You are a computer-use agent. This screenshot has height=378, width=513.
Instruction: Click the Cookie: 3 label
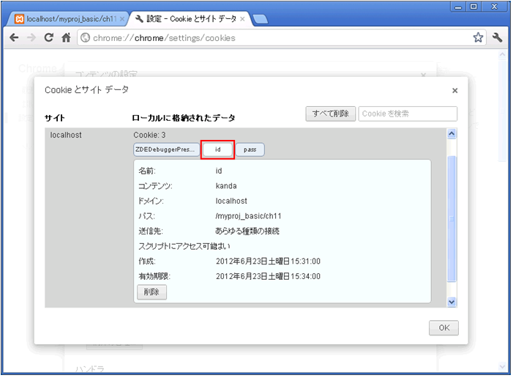(x=149, y=135)
